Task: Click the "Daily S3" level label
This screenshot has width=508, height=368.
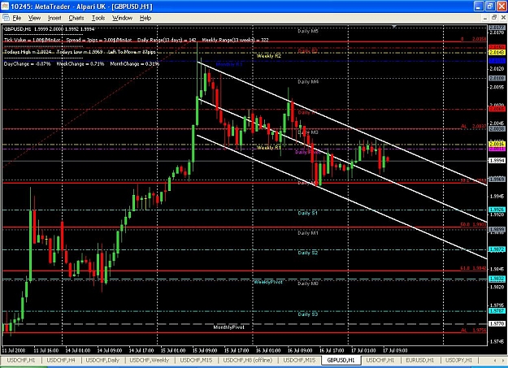Action: tap(308, 314)
